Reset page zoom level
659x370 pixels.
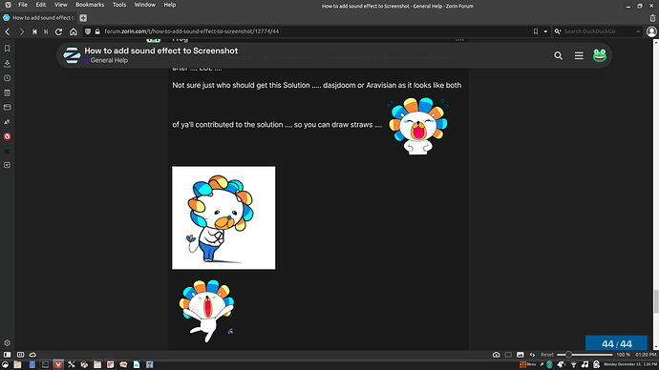(x=547, y=355)
